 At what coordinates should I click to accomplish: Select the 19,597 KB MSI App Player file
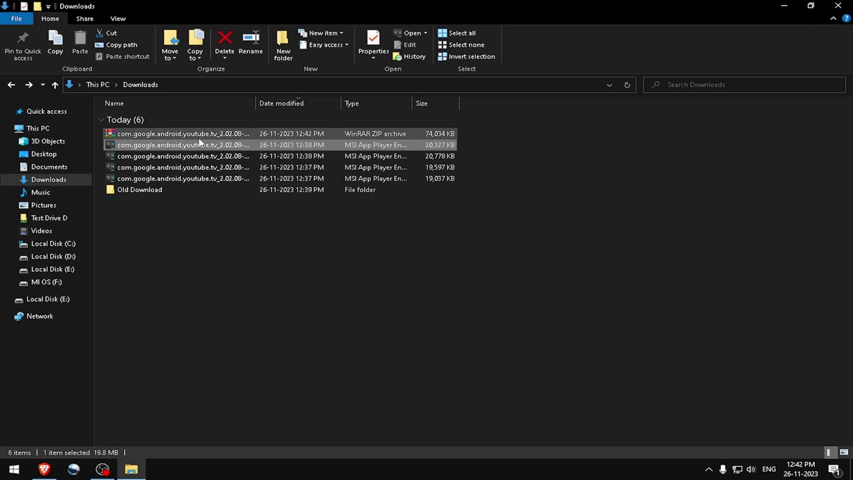(x=280, y=167)
